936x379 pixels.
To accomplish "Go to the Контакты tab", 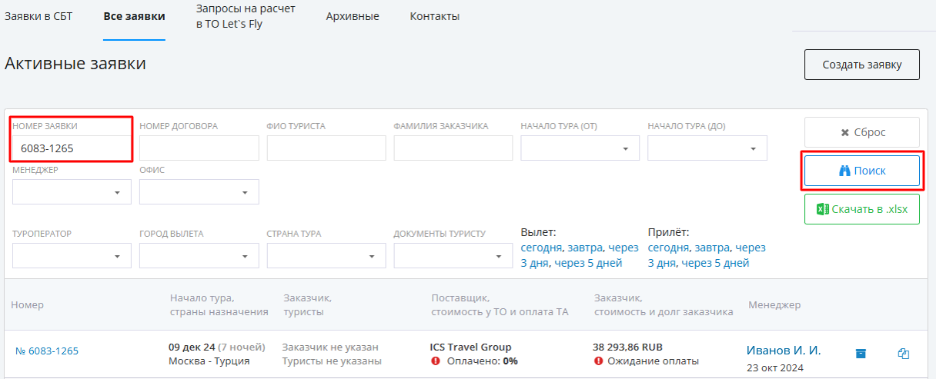I will point(435,16).
